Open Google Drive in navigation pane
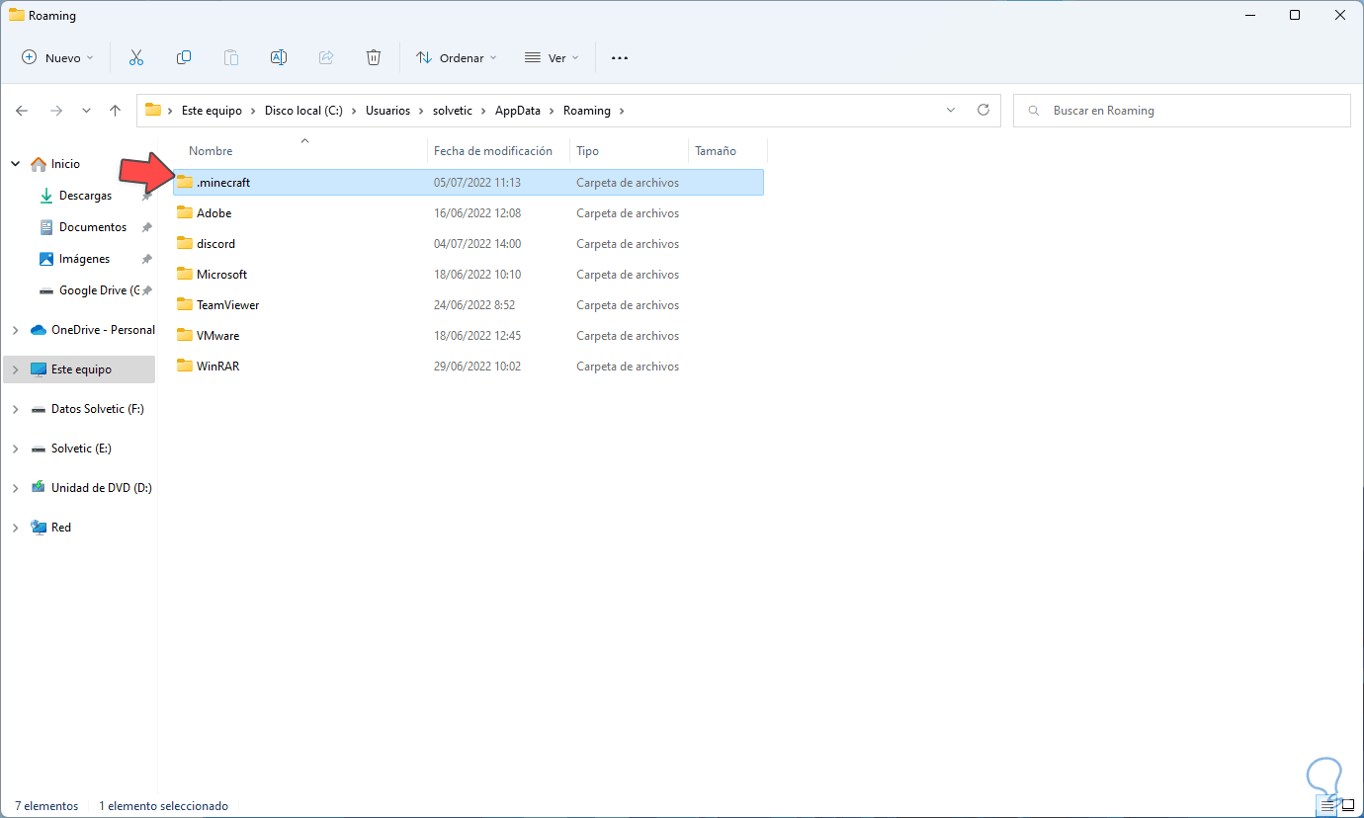Screen dimensions: 1364x818 click(x=99, y=290)
